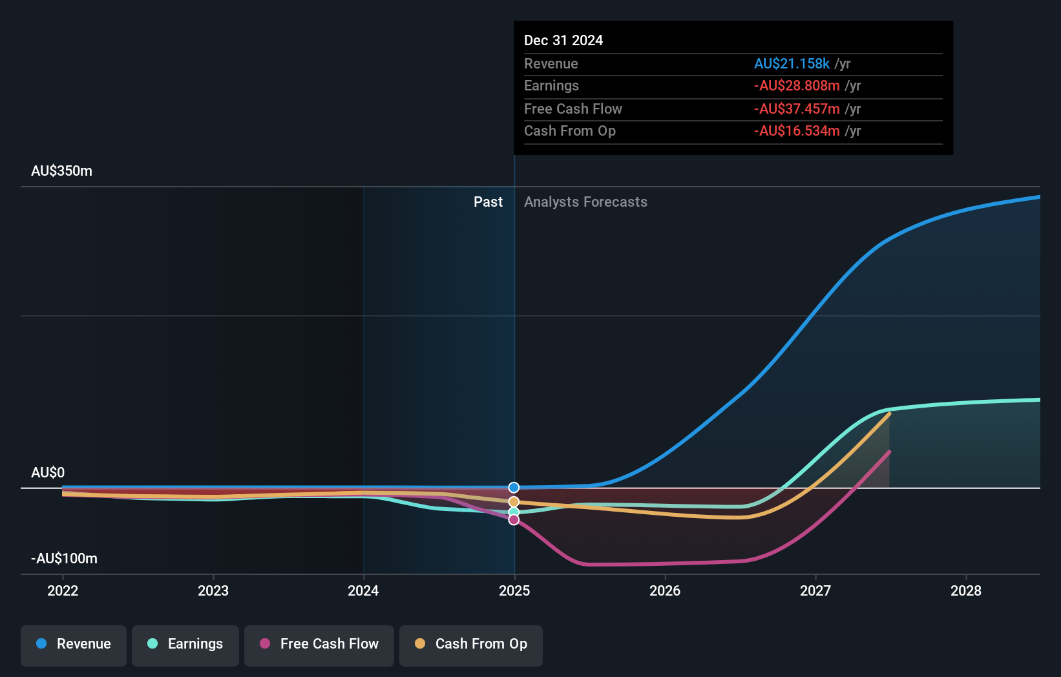Click the Earnings row label in tooltip
This screenshot has height=677, width=1061.
tap(551, 86)
